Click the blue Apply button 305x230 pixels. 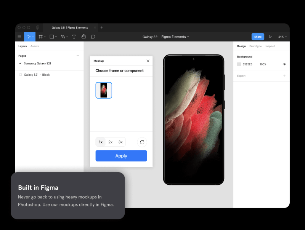(x=121, y=156)
